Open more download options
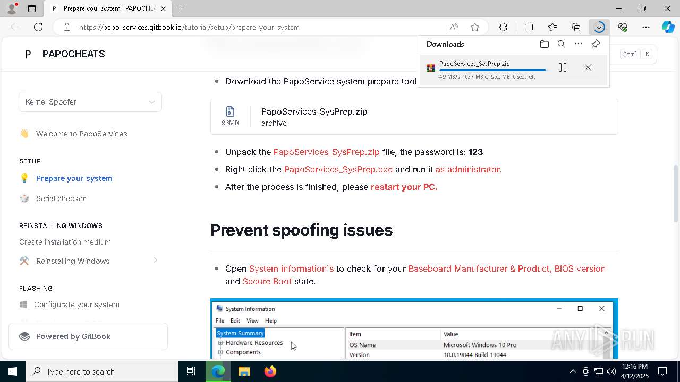This screenshot has width=680, height=382. (579, 44)
